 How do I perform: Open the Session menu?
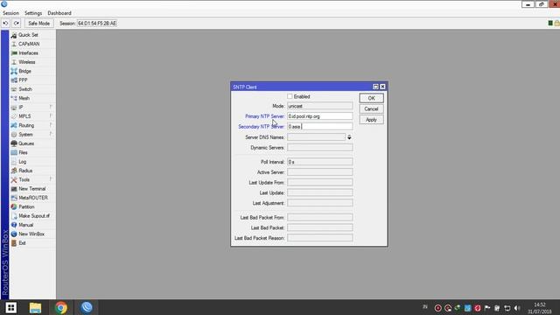coord(10,13)
